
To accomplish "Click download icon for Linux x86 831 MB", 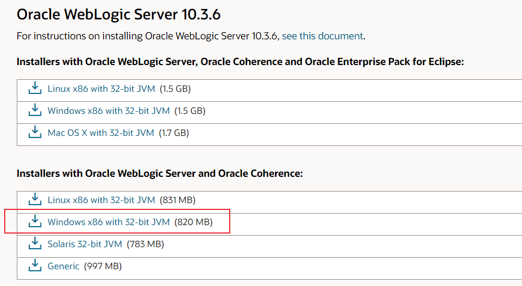I will click(x=35, y=199).
